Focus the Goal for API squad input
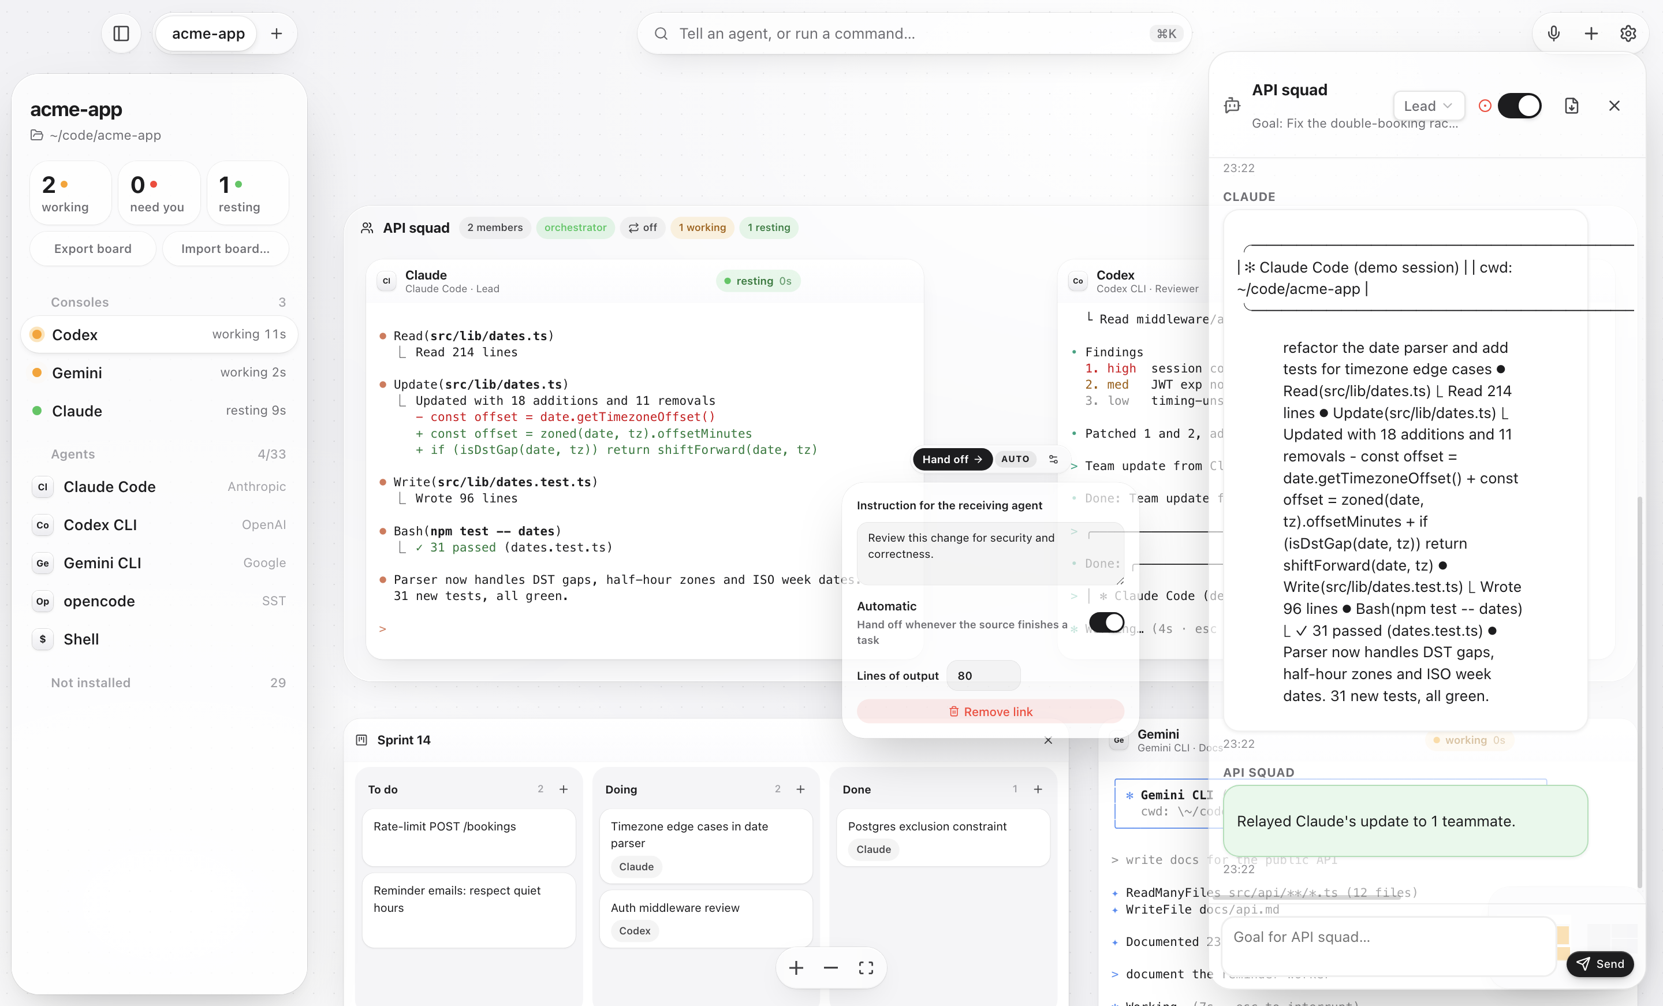 point(1388,945)
